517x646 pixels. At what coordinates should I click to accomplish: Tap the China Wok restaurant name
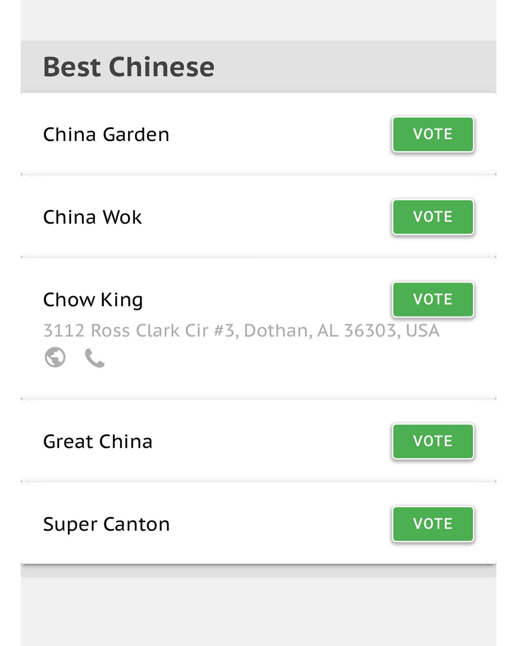point(93,217)
